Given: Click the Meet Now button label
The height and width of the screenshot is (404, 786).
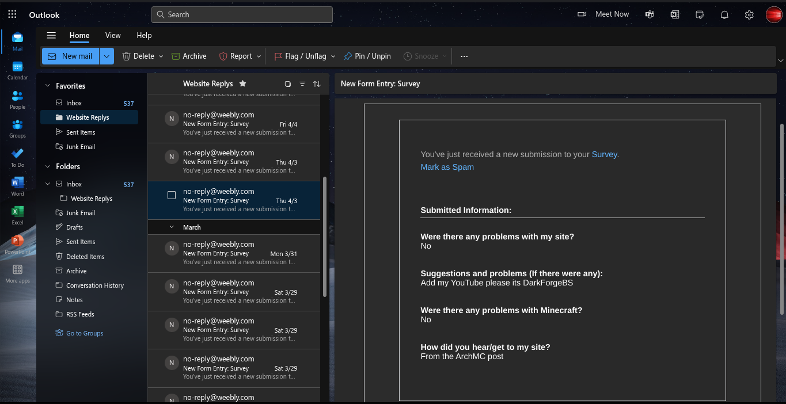Looking at the screenshot, I should 612,14.
